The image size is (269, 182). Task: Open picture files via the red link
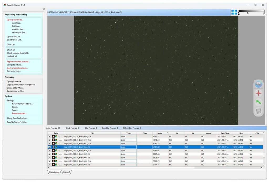(x=15, y=19)
